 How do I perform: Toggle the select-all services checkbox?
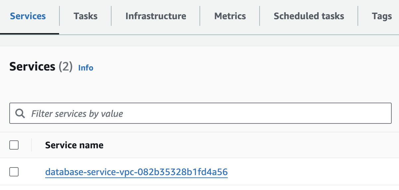pos(14,145)
